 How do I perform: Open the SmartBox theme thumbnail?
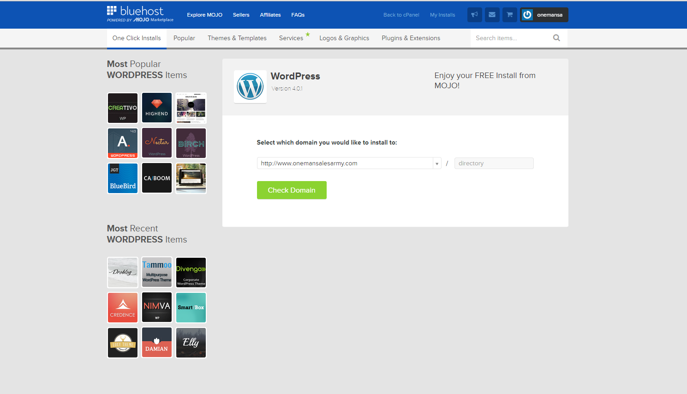pyautogui.click(x=191, y=308)
